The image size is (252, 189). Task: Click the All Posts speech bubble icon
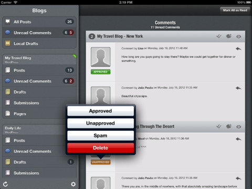point(8,22)
